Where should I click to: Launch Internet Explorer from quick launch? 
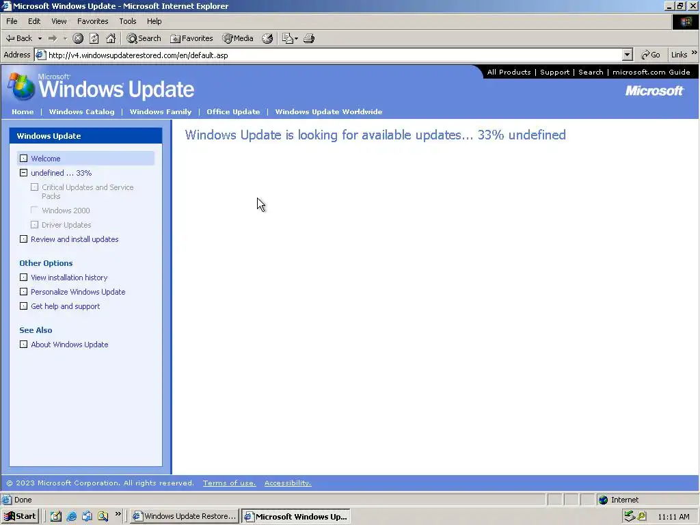coord(71,517)
